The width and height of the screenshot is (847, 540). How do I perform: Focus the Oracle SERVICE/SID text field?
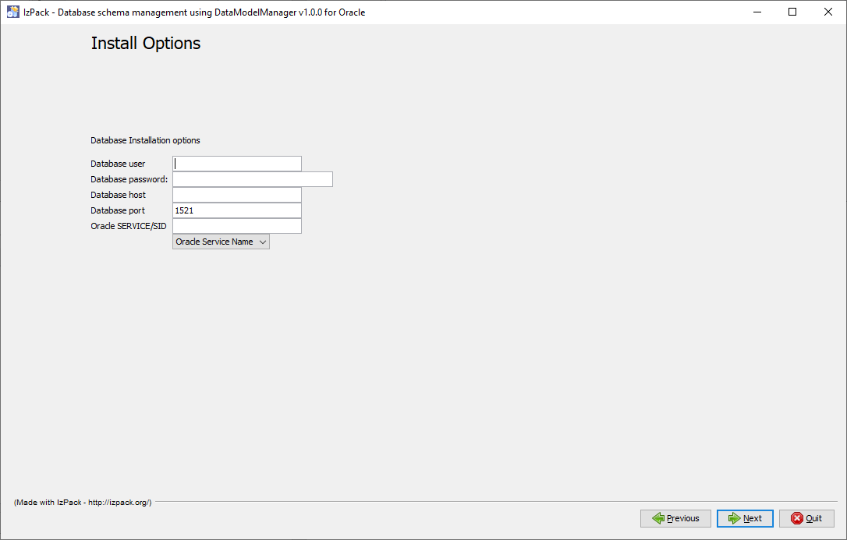point(236,226)
